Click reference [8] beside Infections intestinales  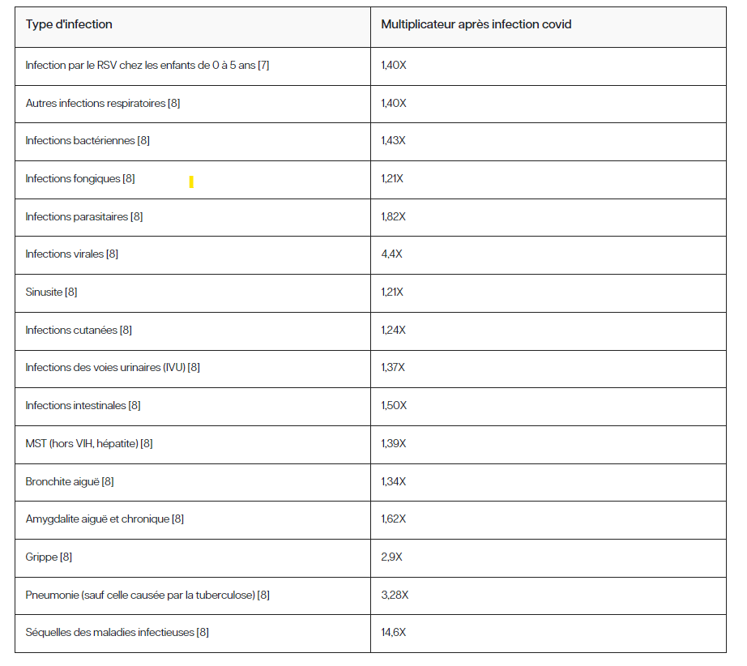coord(134,406)
